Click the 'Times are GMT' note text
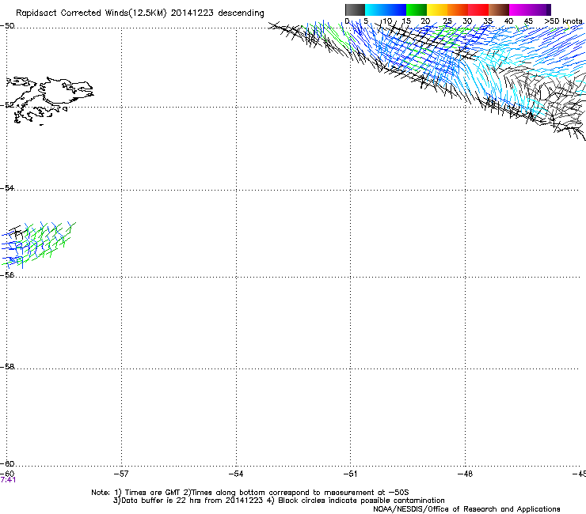 pos(153,493)
